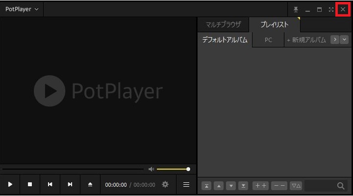353x196 pixels.
Task: Select the PC album tab
Action: [268, 40]
